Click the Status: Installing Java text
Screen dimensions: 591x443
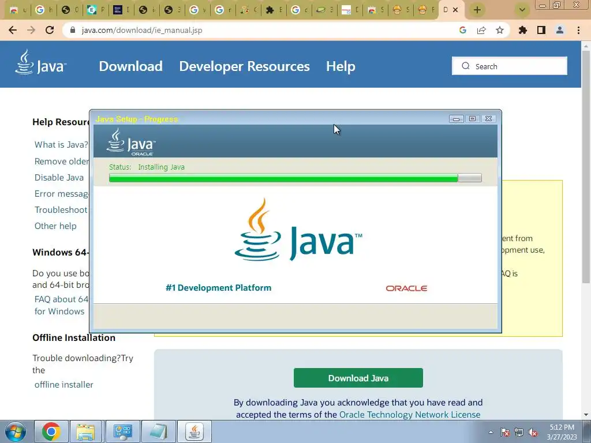tap(147, 167)
